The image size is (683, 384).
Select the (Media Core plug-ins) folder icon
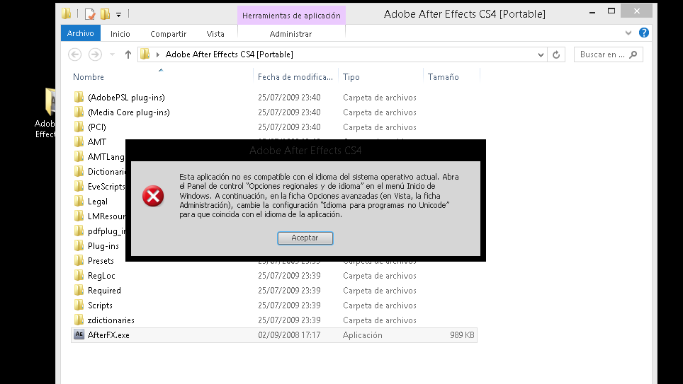(79, 112)
